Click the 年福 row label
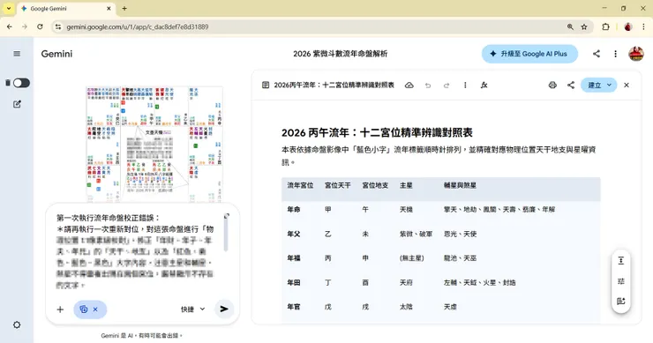653x343 pixels. [x=294, y=258]
